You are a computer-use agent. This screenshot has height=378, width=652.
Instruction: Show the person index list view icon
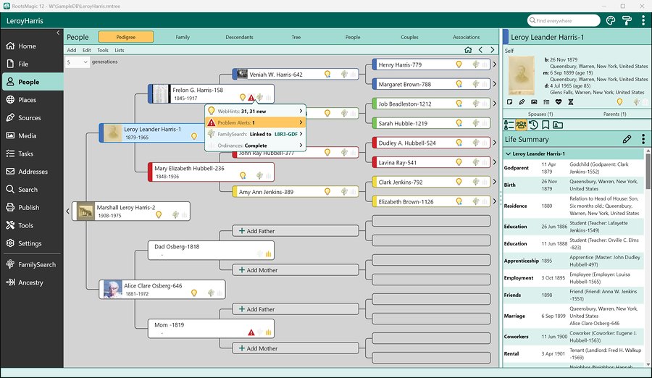(x=509, y=125)
